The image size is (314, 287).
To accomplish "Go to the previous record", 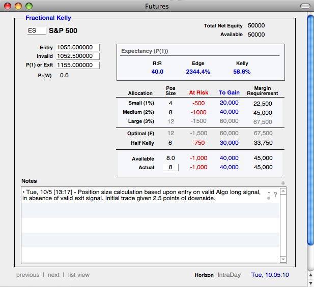I will point(28,275).
